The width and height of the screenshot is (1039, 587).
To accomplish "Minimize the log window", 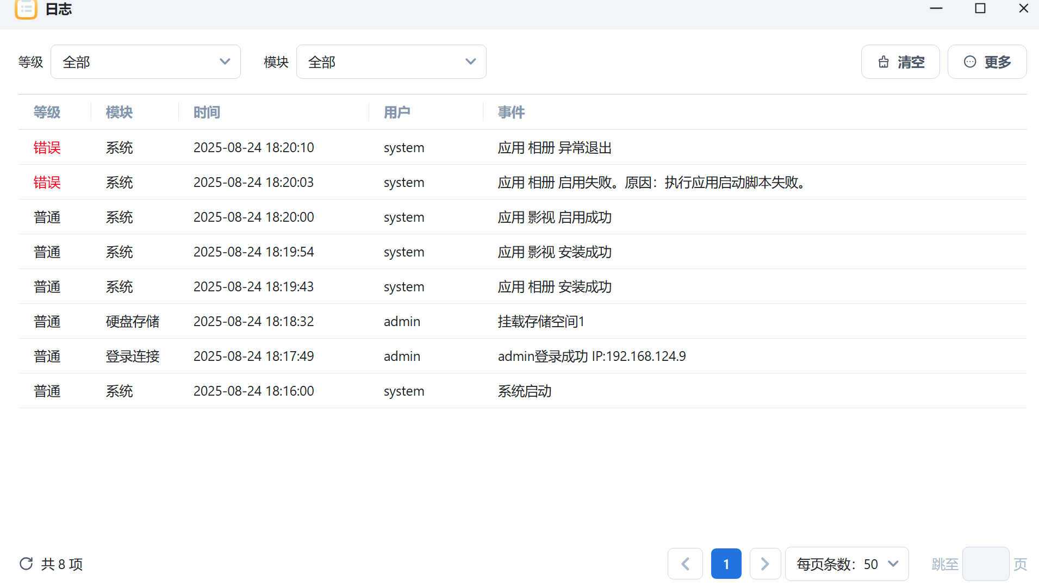I will click(x=936, y=9).
